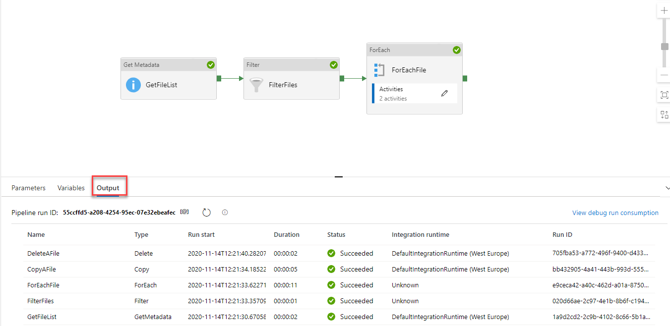Switch to the Variables tab
670x326 pixels.
[x=71, y=188]
